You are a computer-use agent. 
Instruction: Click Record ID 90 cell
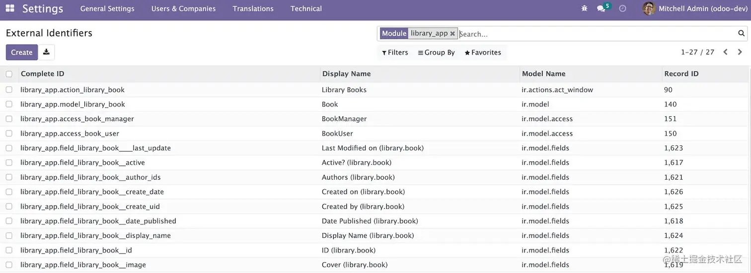pyautogui.click(x=668, y=90)
